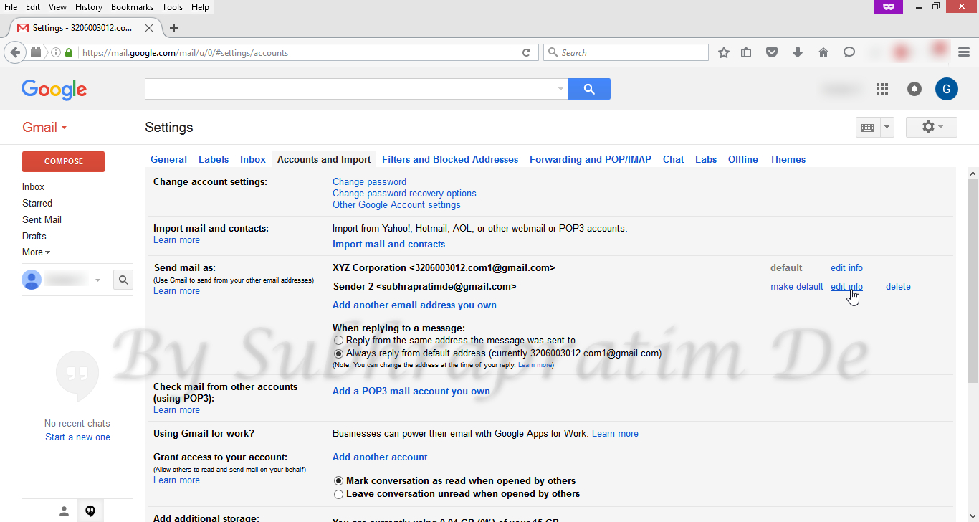
Task: Click the reload page icon
Action: (526, 52)
